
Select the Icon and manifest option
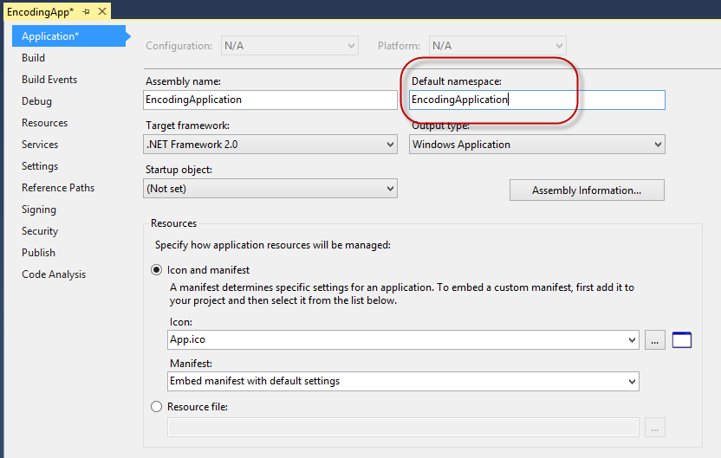pos(157,270)
